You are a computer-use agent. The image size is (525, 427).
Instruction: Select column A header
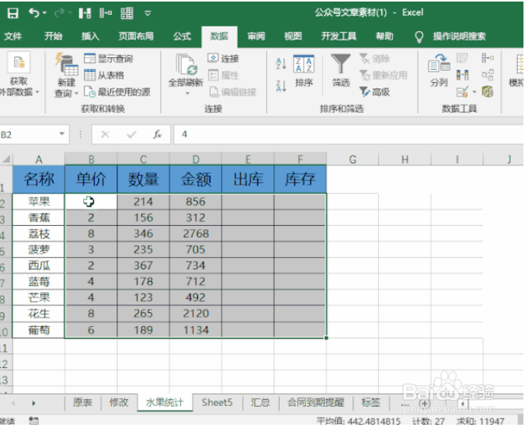coord(39,159)
